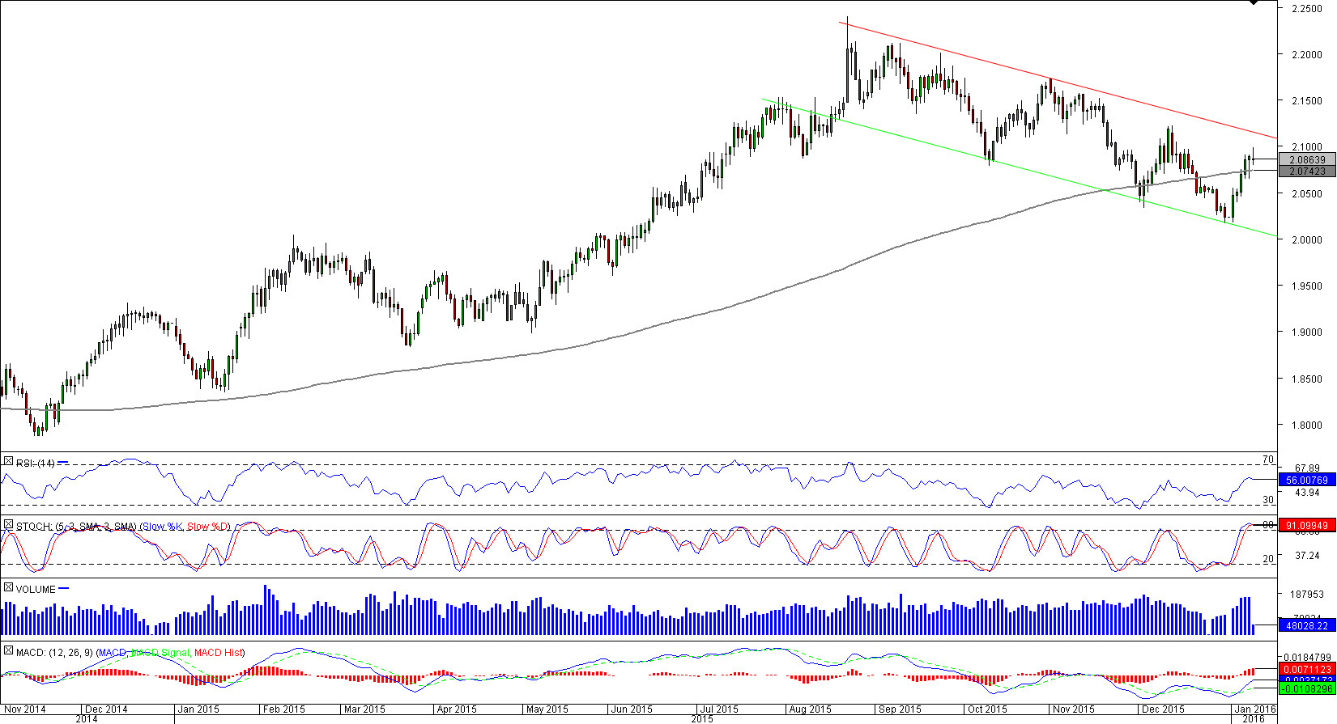The height and width of the screenshot is (724, 1337).
Task: Select the Slow %D legend label
Action: (207, 527)
